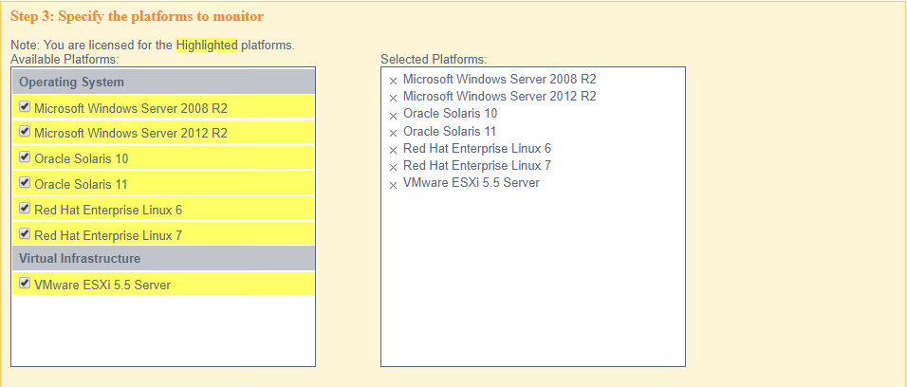Uncheck the Red Hat Enterprise Linux 7 checkbox
This screenshot has width=907, height=387.
click(x=25, y=233)
